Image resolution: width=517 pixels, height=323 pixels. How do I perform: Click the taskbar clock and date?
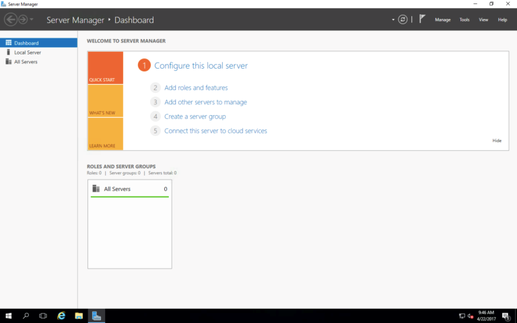point(486,316)
